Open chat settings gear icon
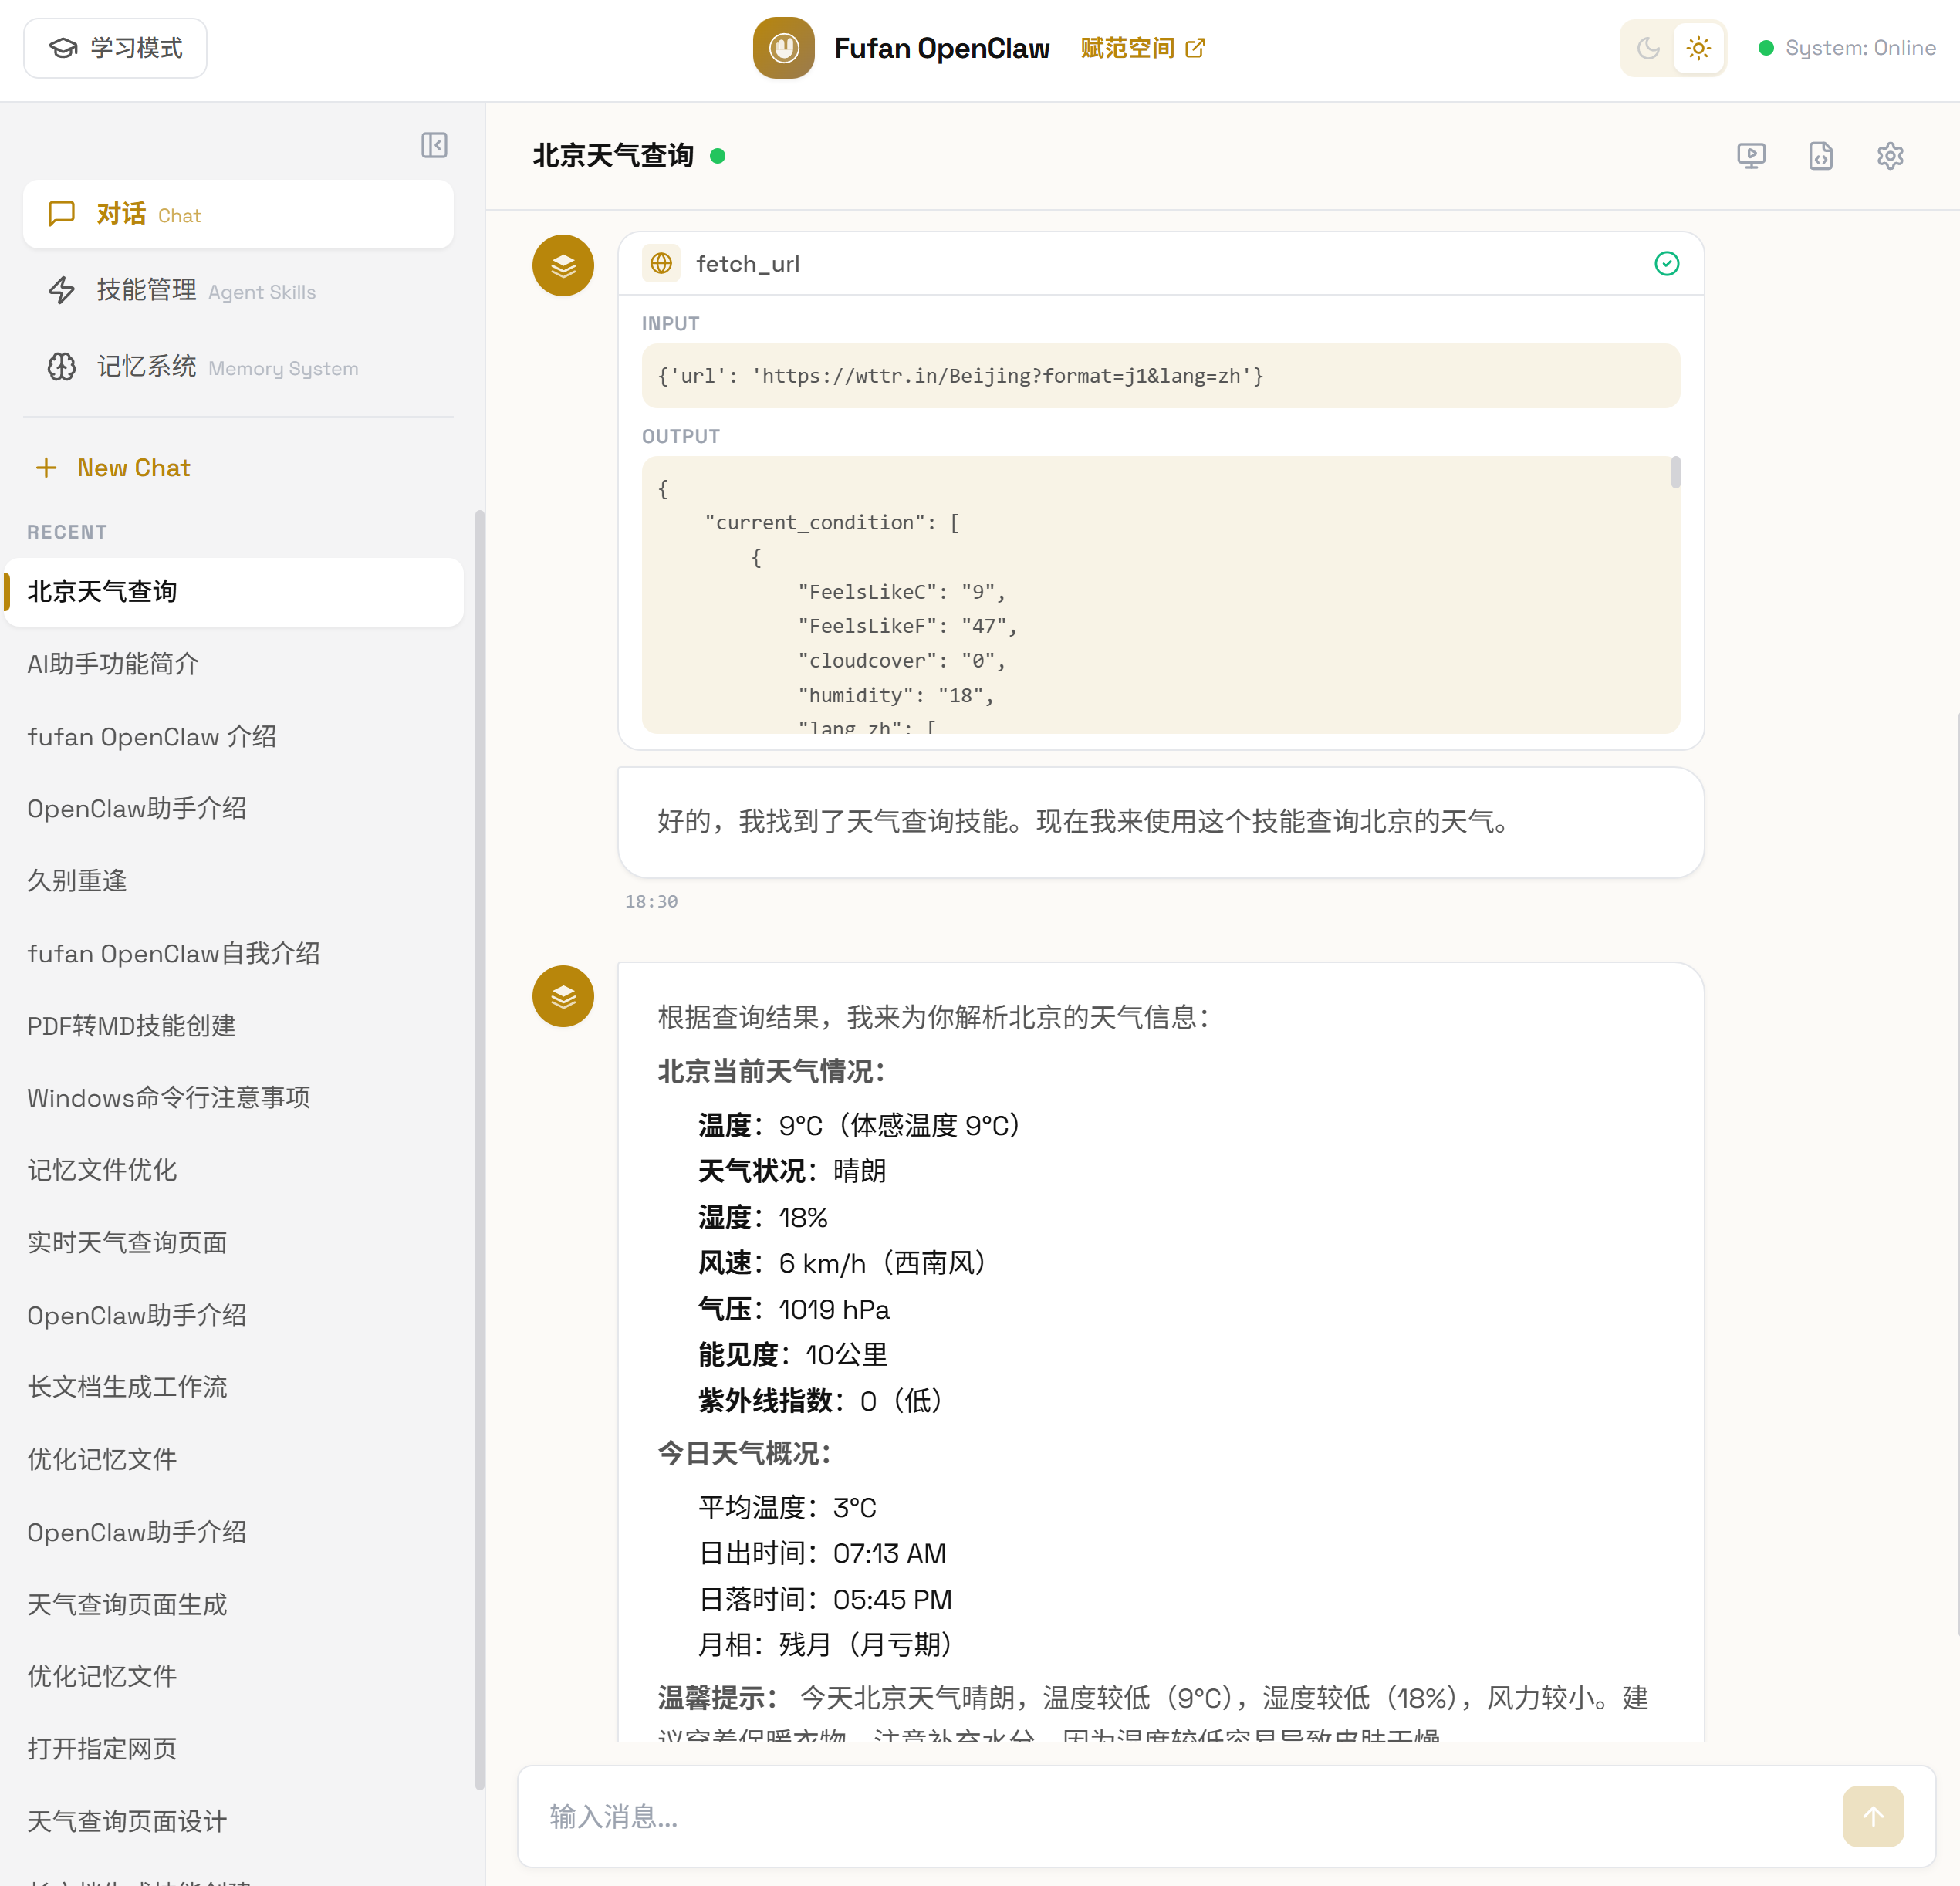Viewport: 1960px width, 1886px height. click(x=1890, y=156)
